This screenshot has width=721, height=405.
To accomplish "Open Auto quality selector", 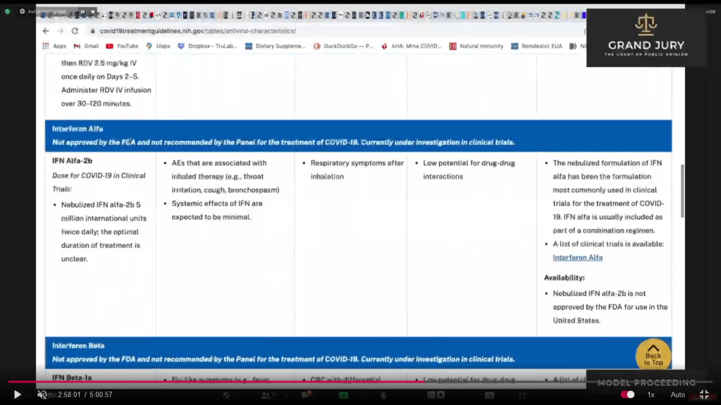I will coord(677,395).
